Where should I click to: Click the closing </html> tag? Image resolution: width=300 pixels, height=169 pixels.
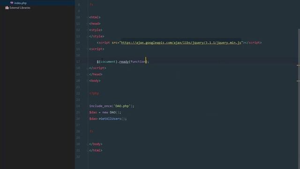[96, 150]
